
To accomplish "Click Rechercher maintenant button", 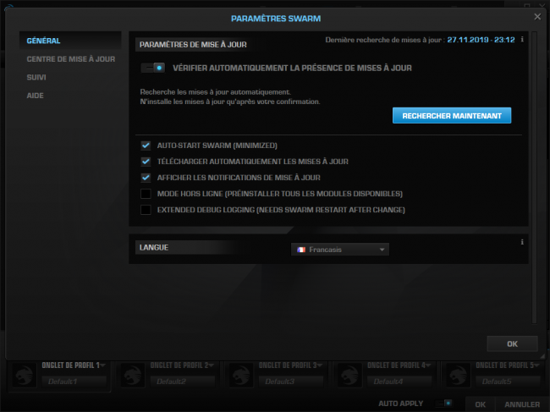I will (x=452, y=116).
